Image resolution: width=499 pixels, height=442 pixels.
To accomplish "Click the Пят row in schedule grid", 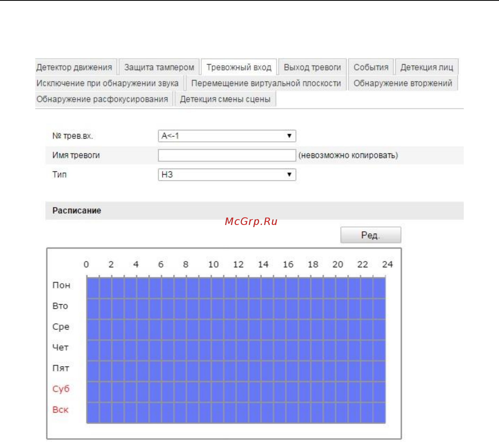I will (236, 371).
